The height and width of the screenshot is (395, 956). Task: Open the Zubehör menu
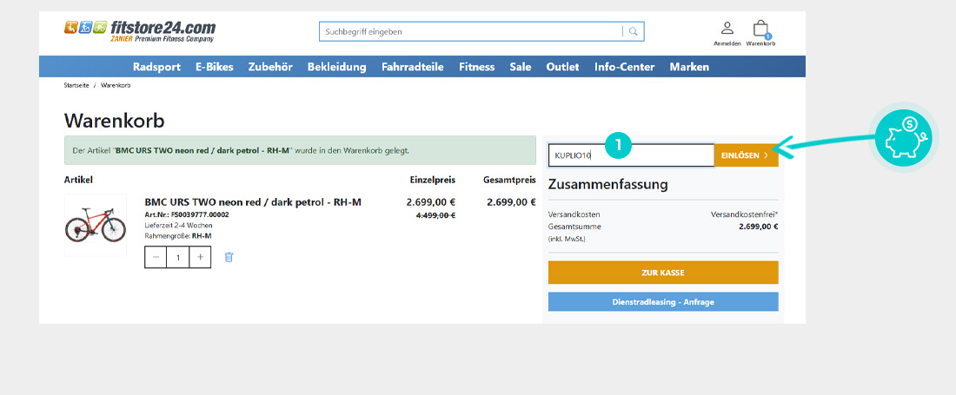tap(270, 67)
